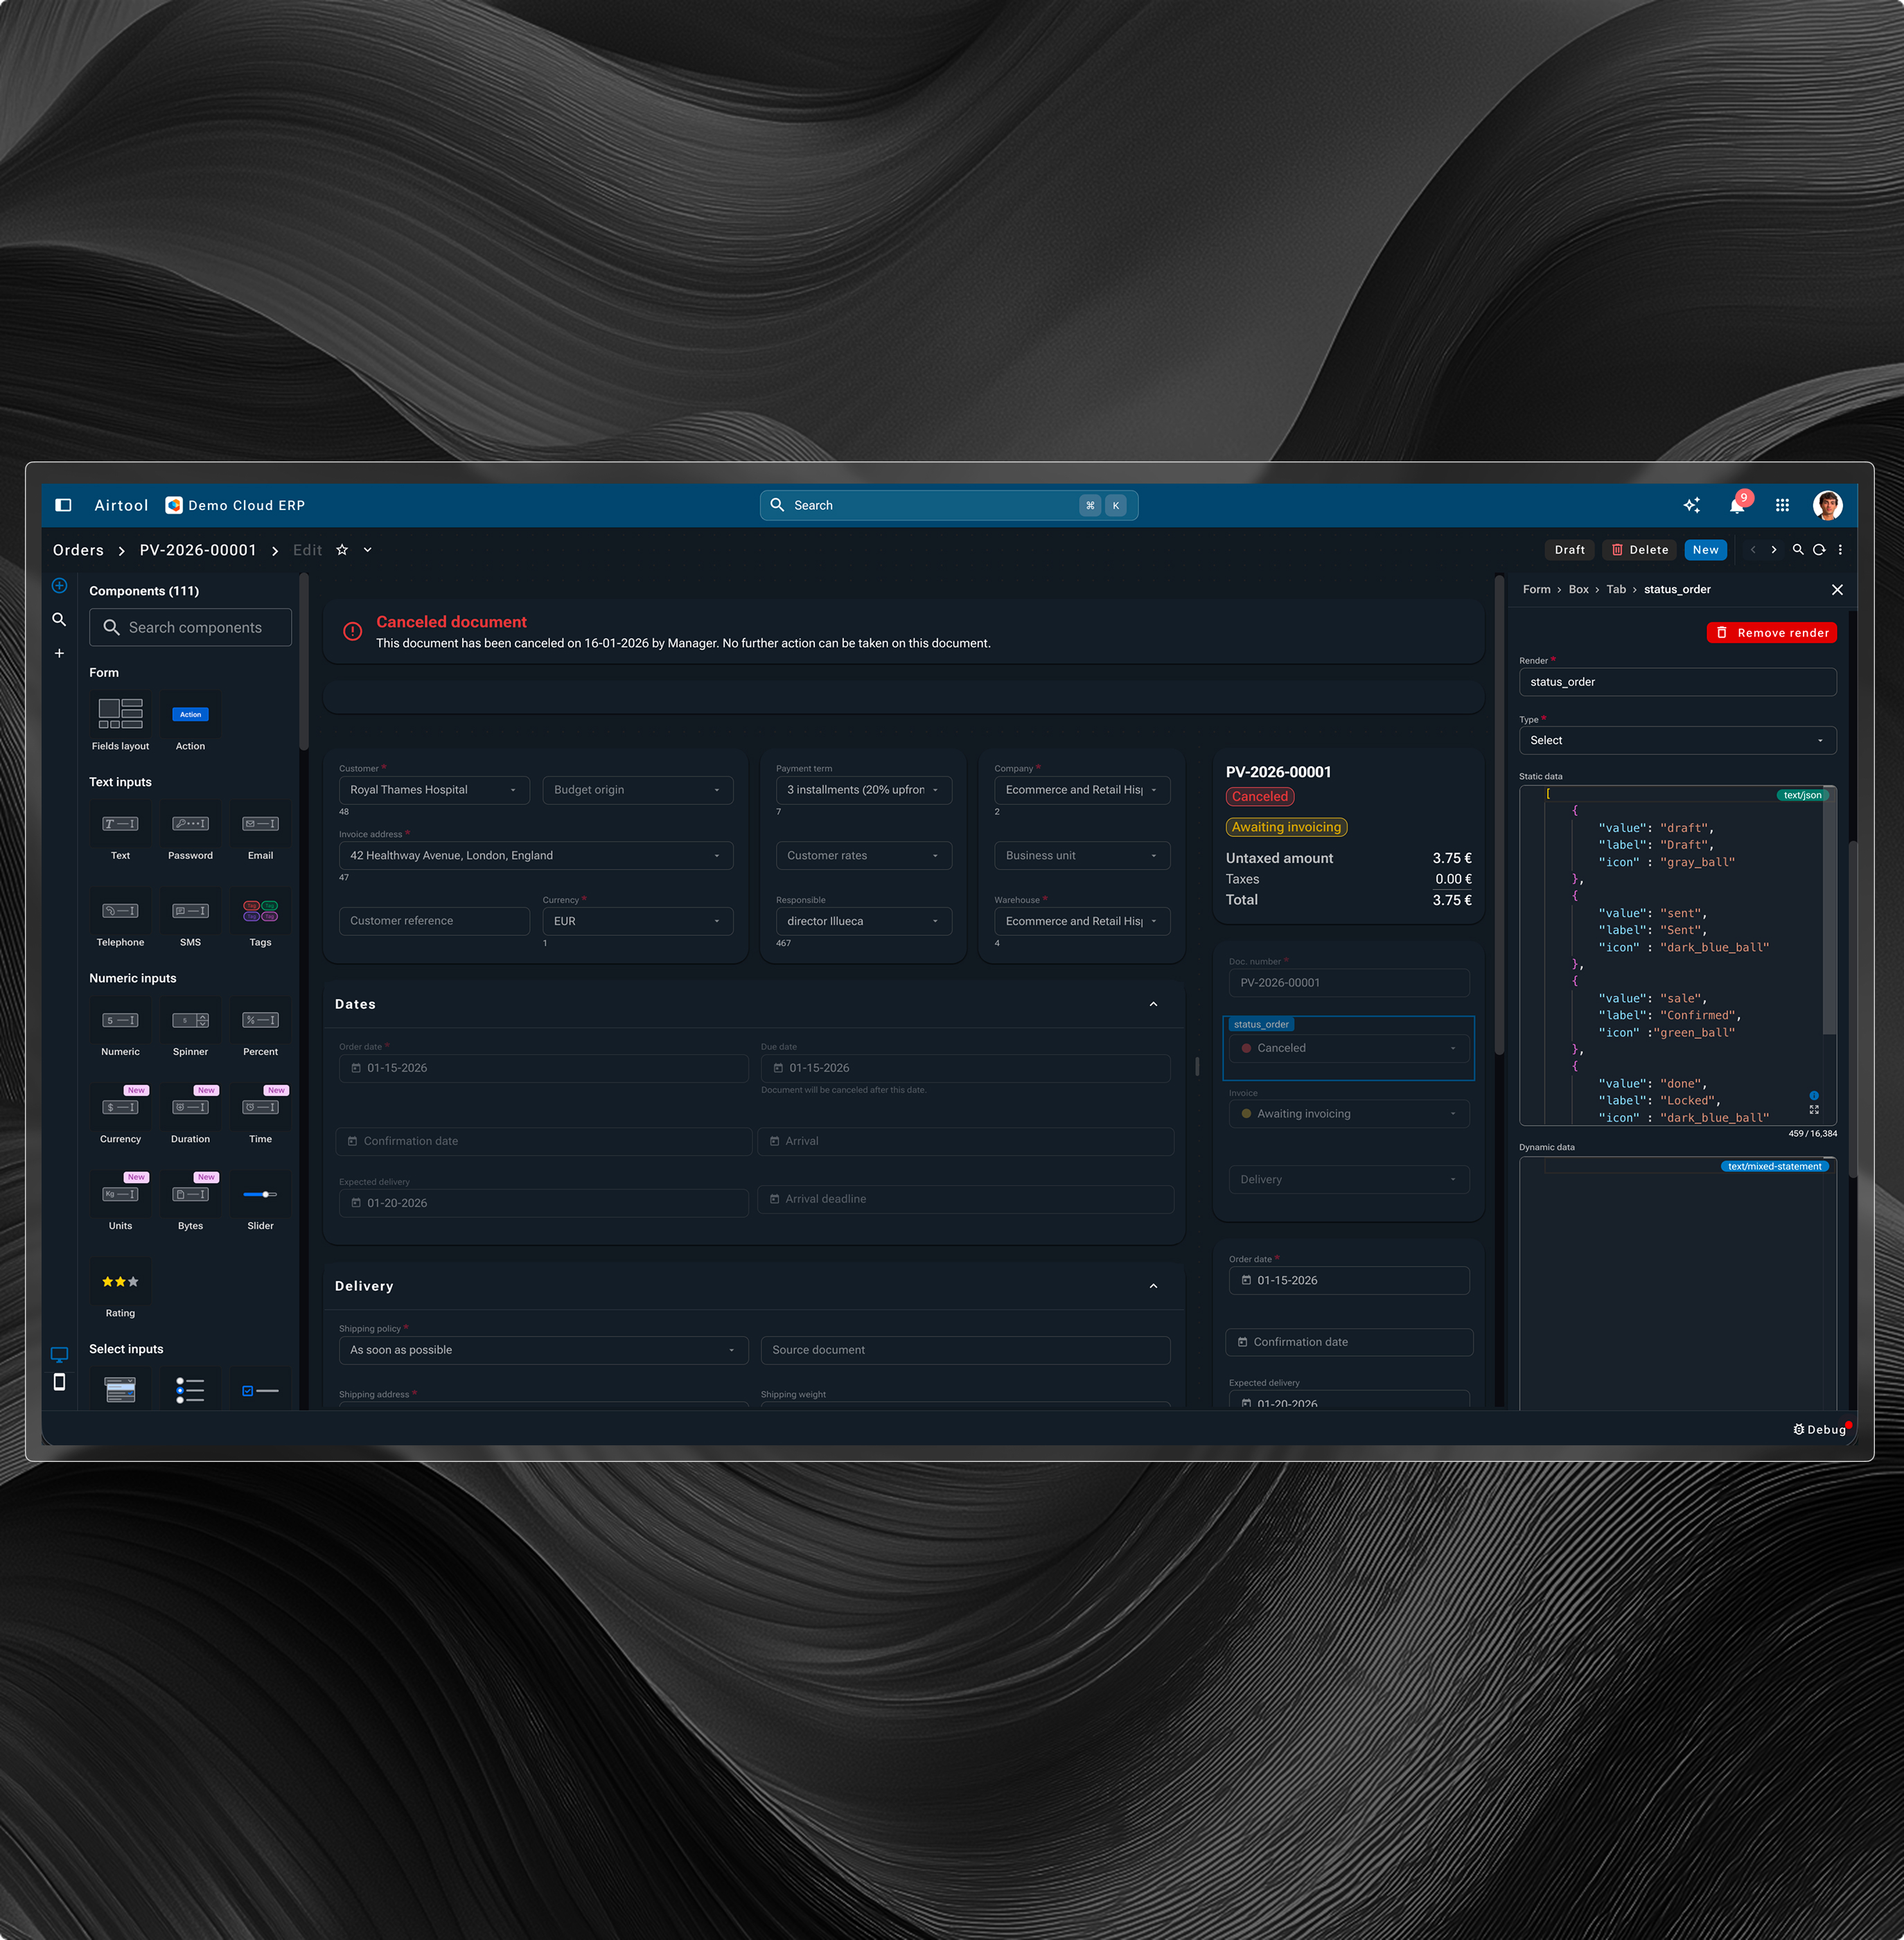The width and height of the screenshot is (1904, 1940).
Task: Click the Remove render button
Action: pos(1771,633)
